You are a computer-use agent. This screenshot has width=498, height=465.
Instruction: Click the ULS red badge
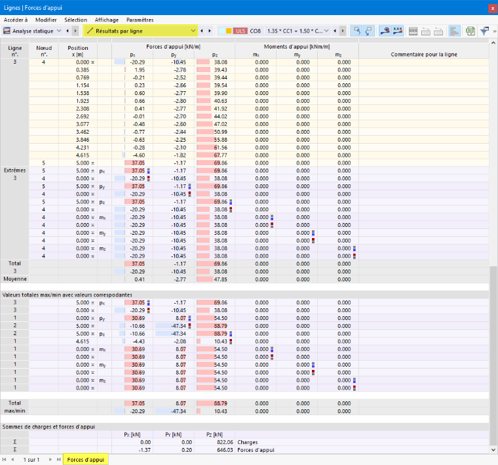pyautogui.click(x=240, y=31)
